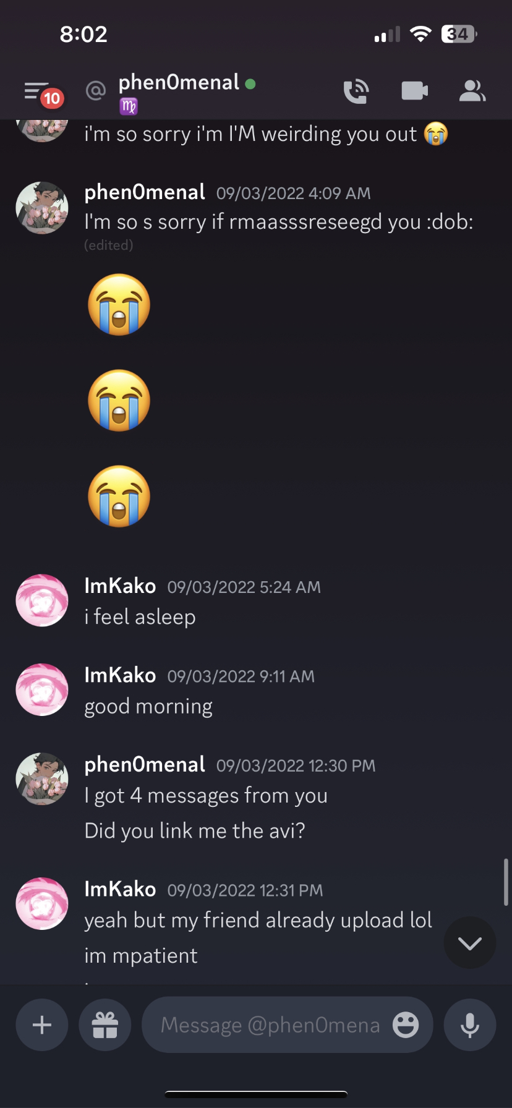The height and width of the screenshot is (1108, 512).
Task: Tap phen0menal username on 12:30 PM message
Action: [x=145, y=765]
